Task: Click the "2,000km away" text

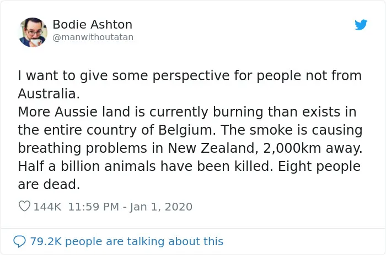Action: [313, 148]
